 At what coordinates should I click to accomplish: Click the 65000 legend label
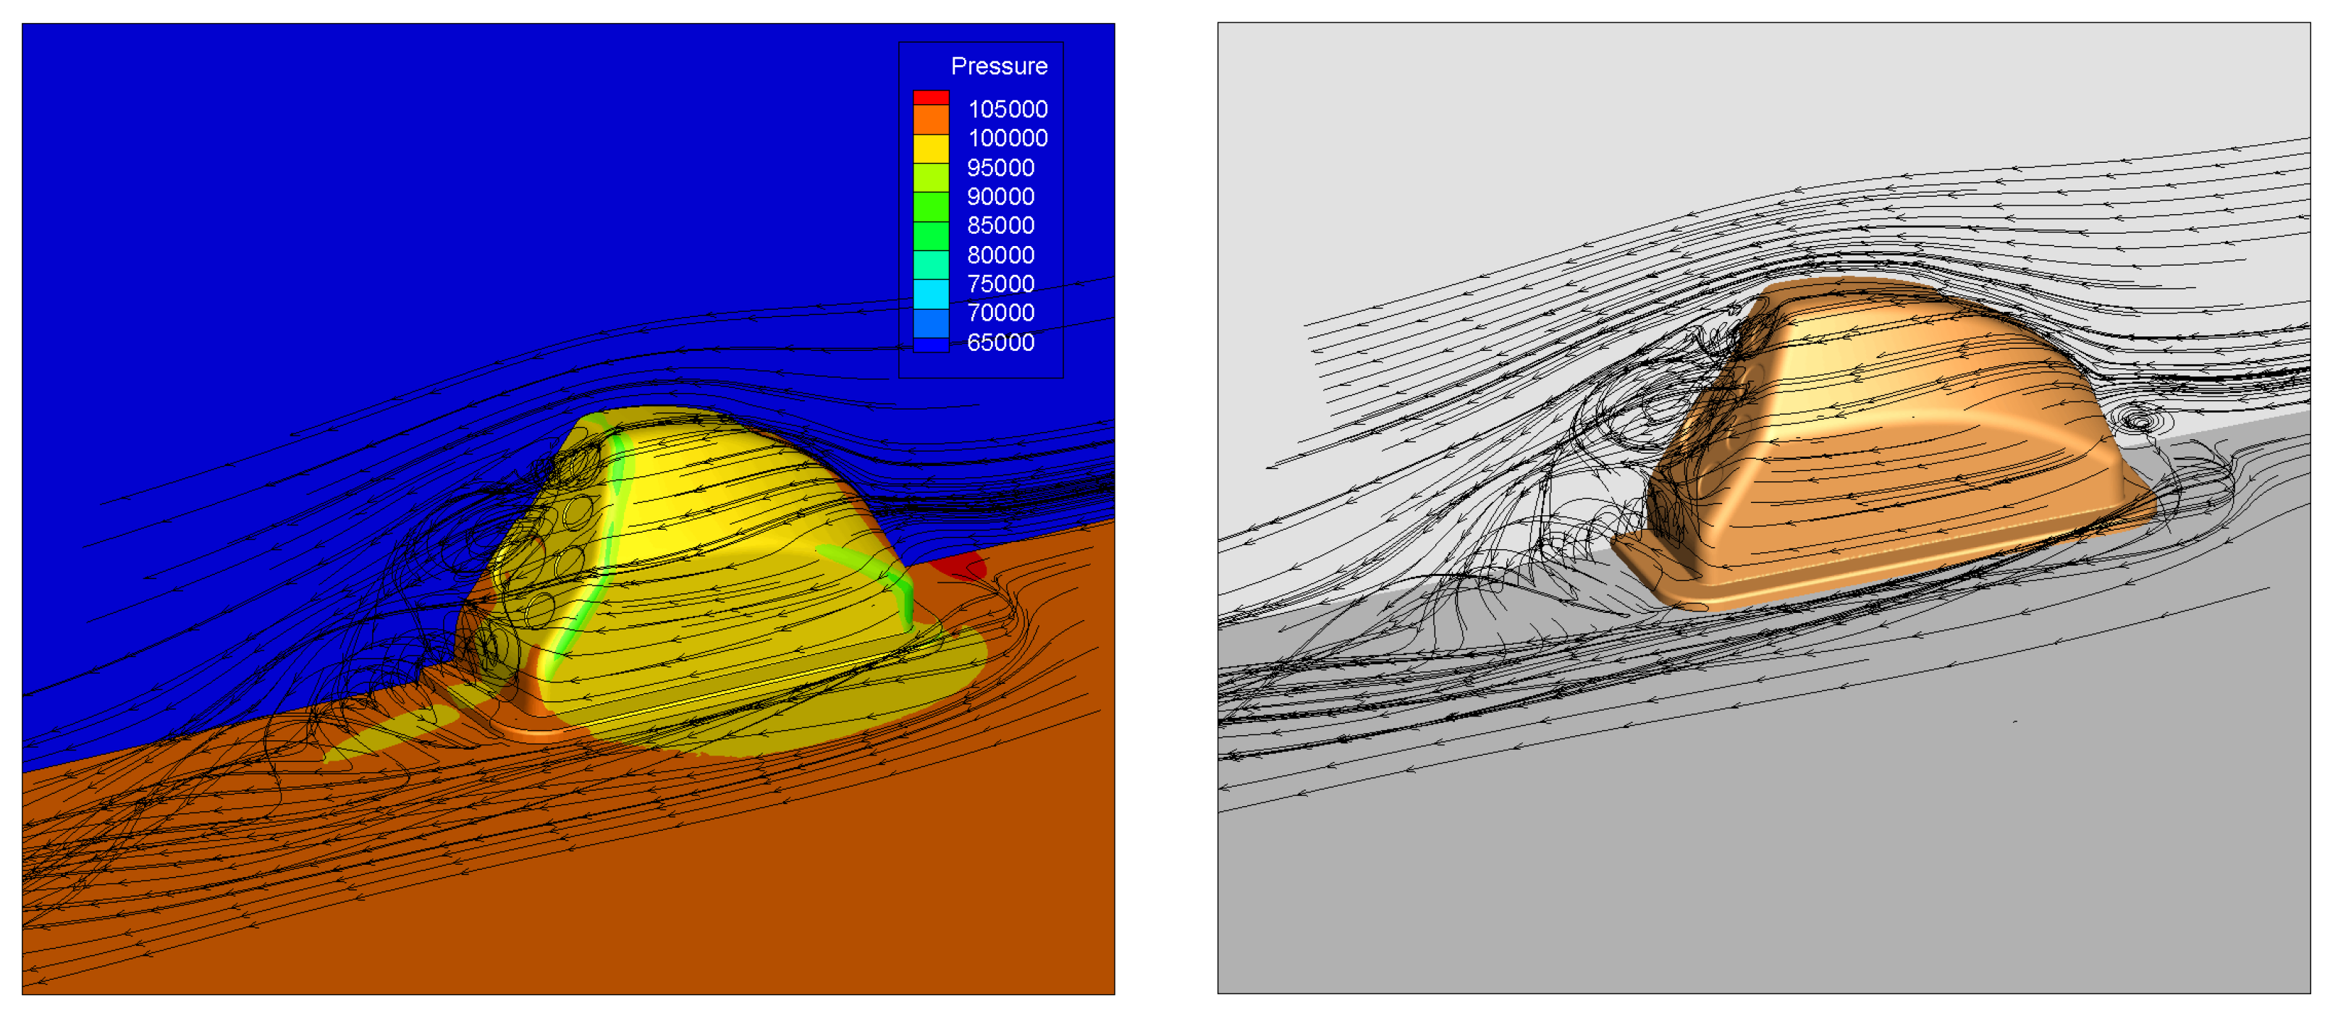coord(1000,343)
